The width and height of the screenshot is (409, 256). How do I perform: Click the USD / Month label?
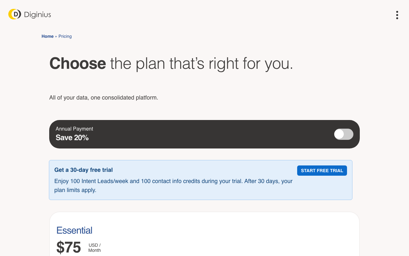95,248
